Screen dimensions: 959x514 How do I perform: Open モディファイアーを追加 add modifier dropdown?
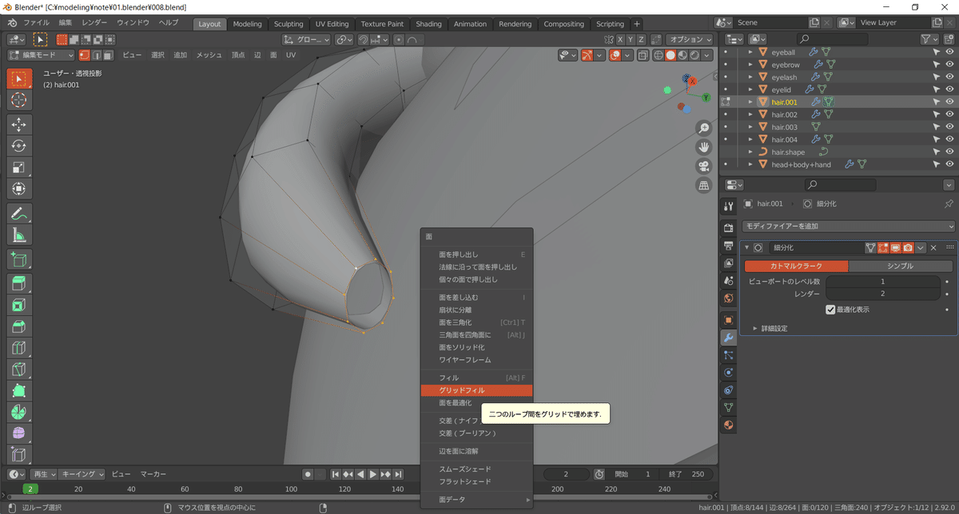click(848, 227)
